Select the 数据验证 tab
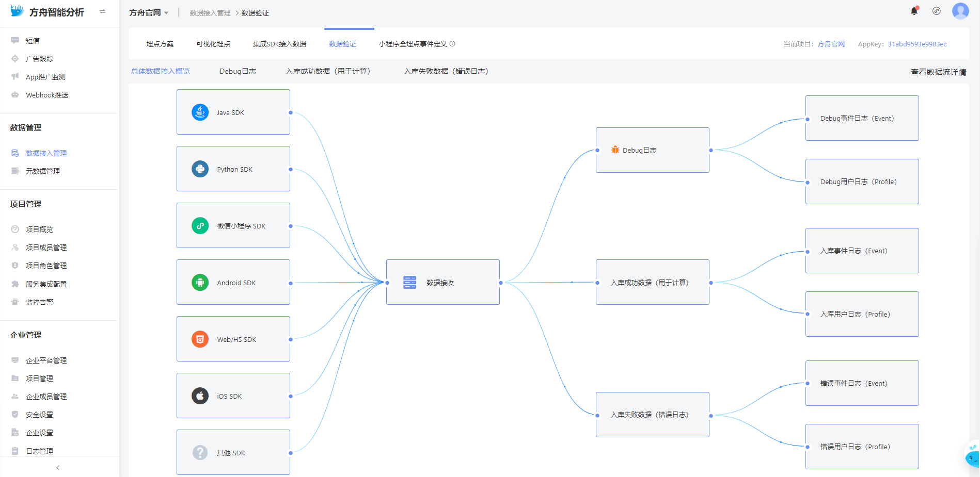The height and width of the screenshot is (477, 980). [342, 44]
